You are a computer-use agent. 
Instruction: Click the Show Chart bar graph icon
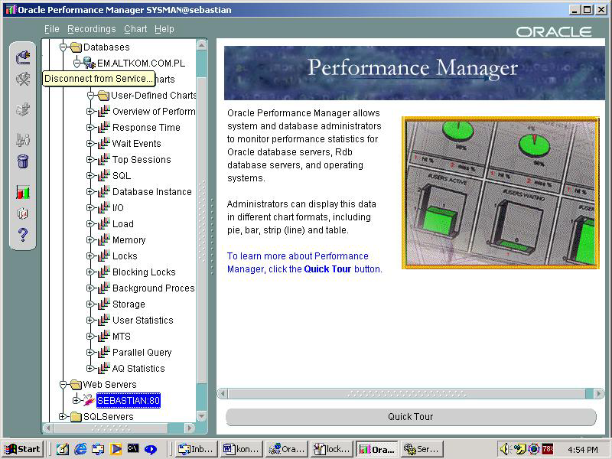coord(23,192)
